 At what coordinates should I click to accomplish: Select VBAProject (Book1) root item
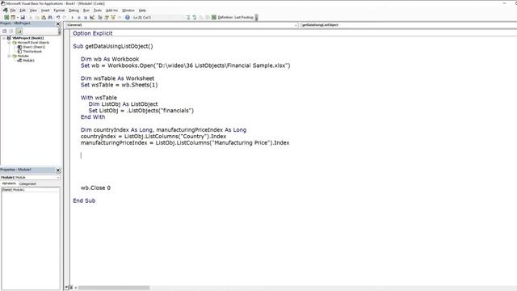[x=27, y=38]
